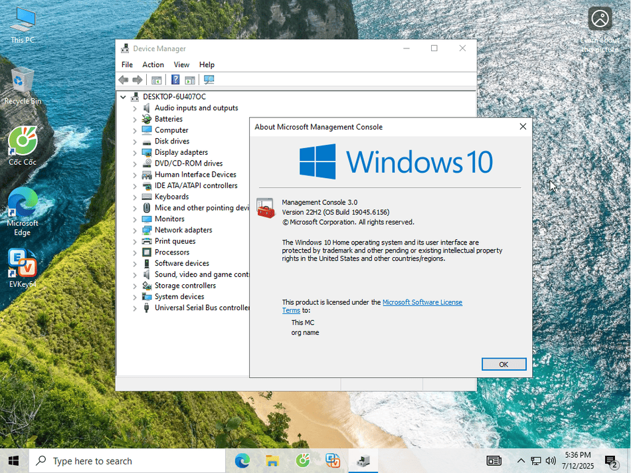Open the File menu in Device Manager

127,65
